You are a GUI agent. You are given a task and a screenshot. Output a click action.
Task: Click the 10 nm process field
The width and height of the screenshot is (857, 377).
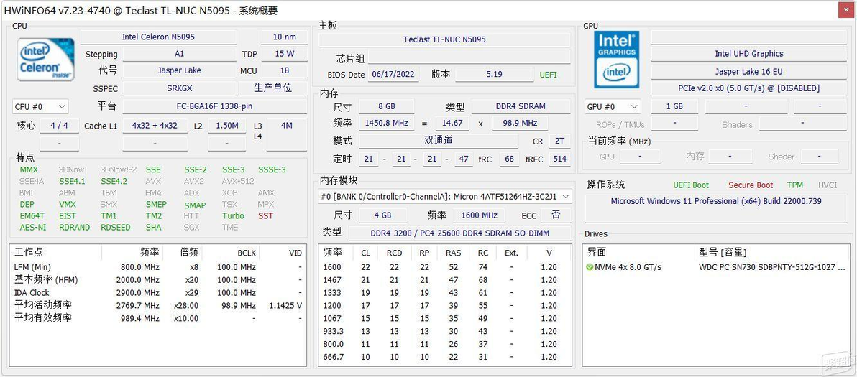[284, 37]
